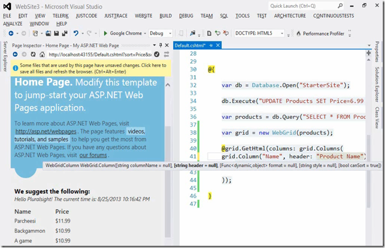Open the ARCHITECTURE menu
The width and height of the screenshot is (385, 248).
(x=290, y=16)
